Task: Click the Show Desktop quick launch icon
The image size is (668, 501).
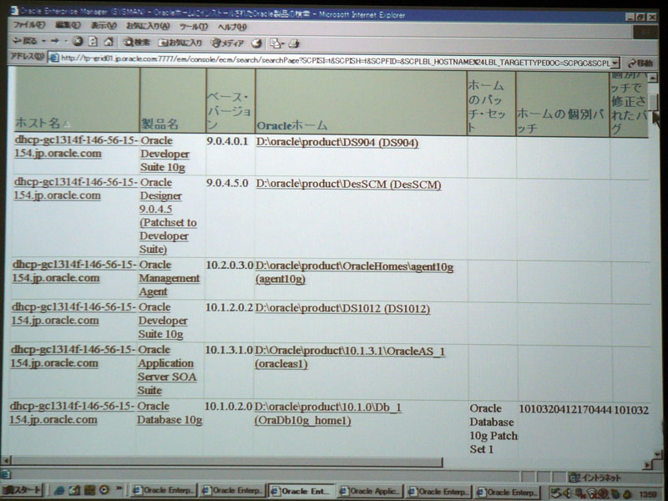Action: (x=74, y=490)
